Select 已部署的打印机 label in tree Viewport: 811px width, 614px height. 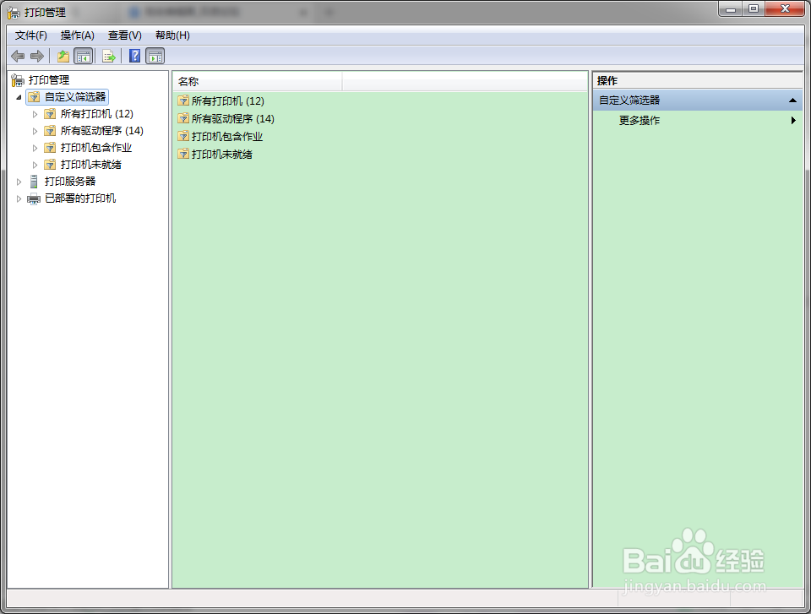click(x=81, y=198)
